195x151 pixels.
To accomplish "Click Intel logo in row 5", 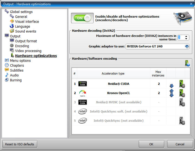I will click(83, 121).
